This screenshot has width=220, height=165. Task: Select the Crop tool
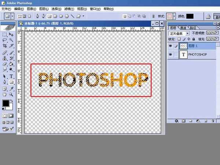pos(5,45)
